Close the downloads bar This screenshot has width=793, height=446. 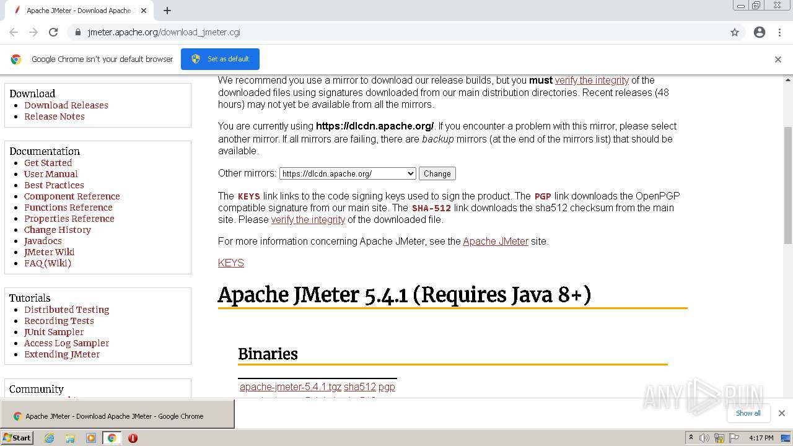(x=781, y=413)
